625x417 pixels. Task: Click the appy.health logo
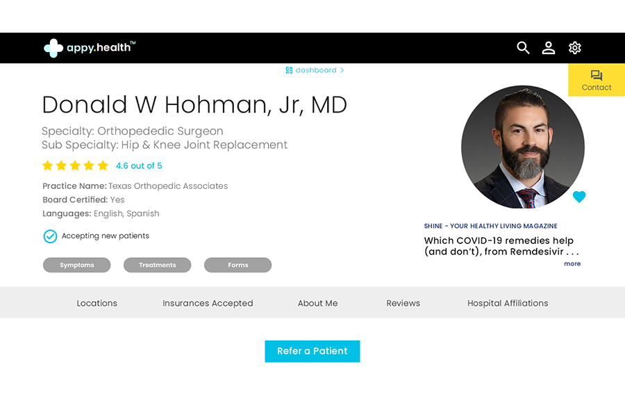90,48
